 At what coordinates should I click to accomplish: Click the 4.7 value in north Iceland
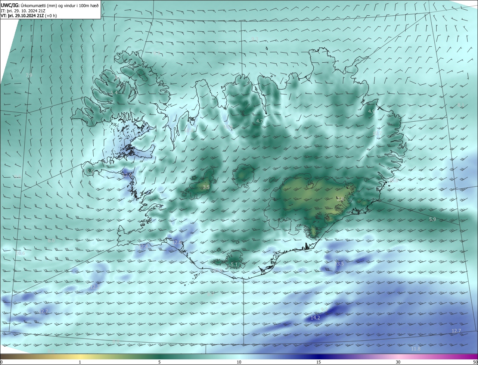(260, 121)
